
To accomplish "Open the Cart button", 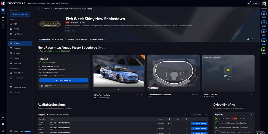I will click(256, 3).
